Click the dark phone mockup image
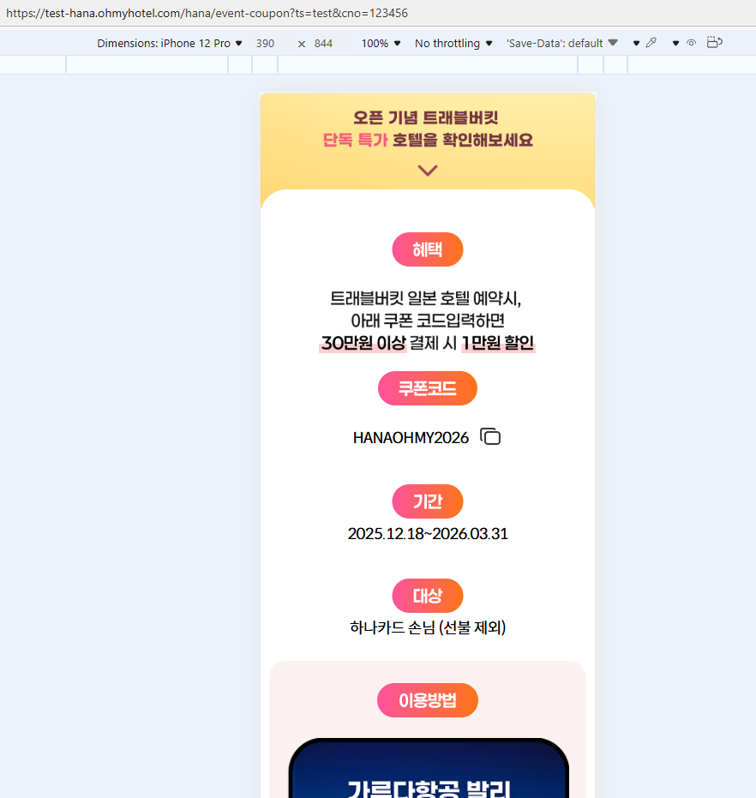 (429, 768)
